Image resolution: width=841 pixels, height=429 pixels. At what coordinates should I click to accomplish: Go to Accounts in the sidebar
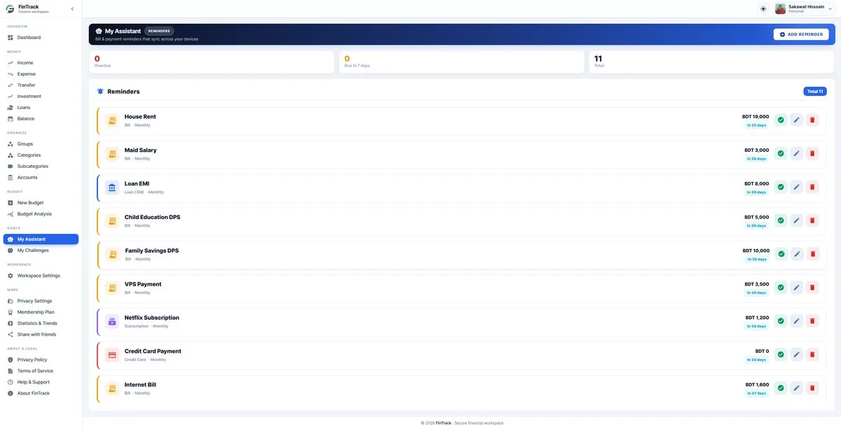41,178
